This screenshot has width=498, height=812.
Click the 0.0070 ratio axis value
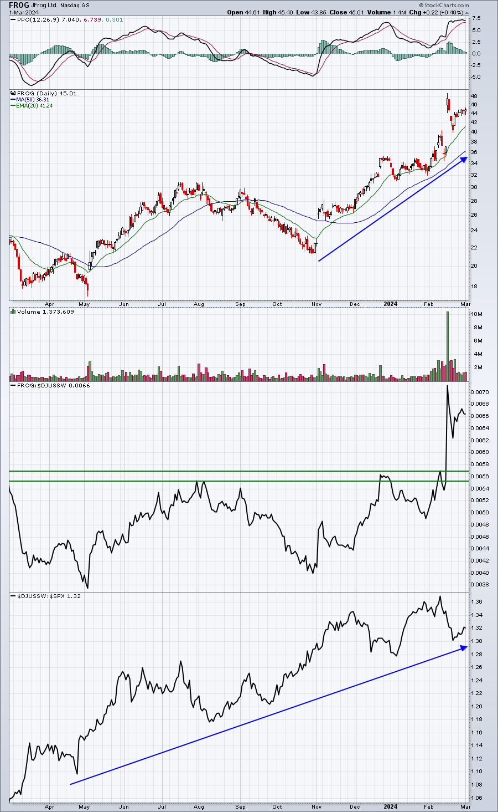click(x=479, y=392)
